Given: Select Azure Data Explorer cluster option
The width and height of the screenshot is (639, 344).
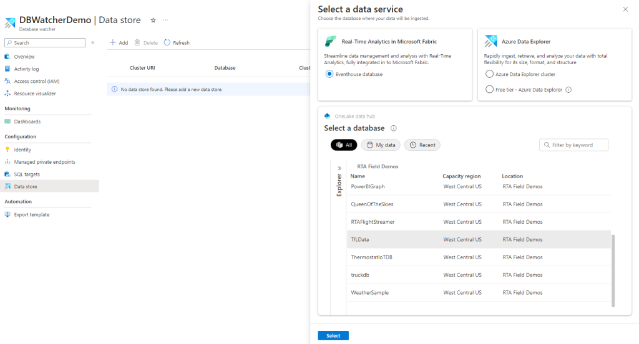Looking at the screenshot, I should pos(489,74).
